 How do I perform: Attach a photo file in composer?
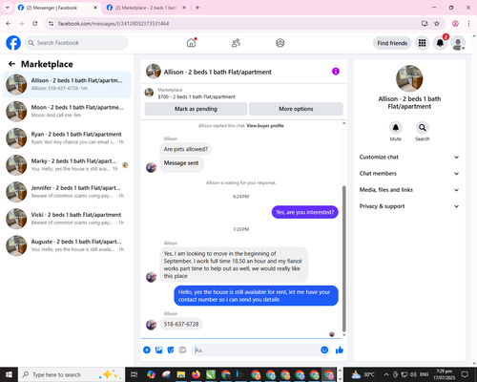158,350
